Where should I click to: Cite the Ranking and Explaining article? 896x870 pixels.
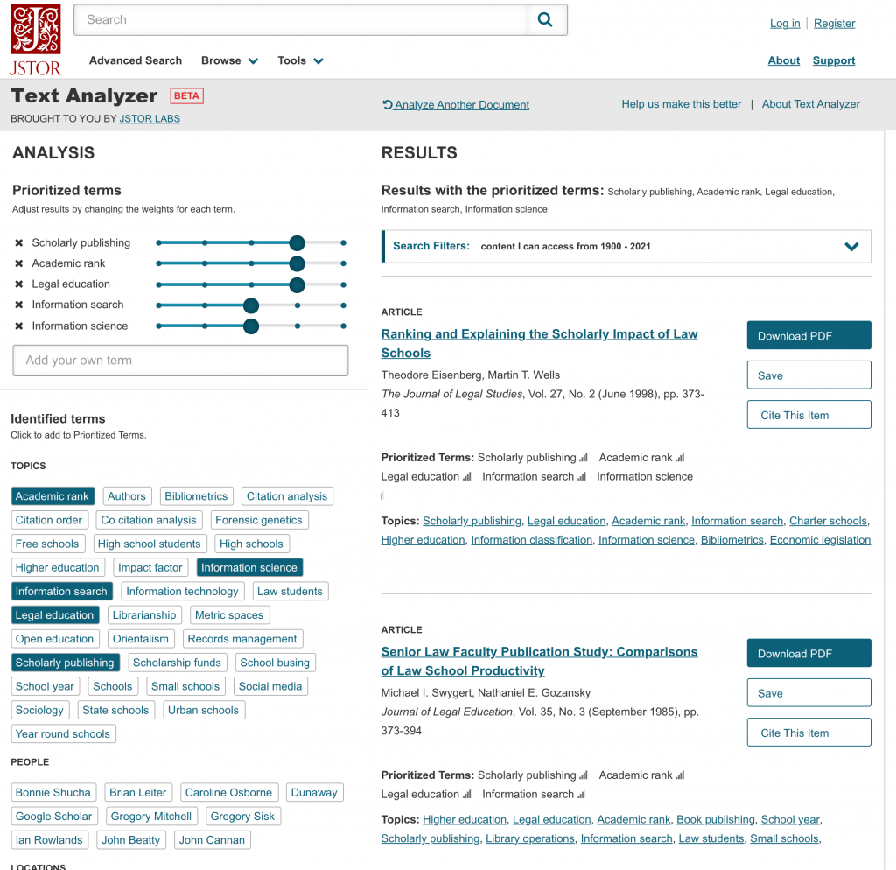(x=808, y=414)
